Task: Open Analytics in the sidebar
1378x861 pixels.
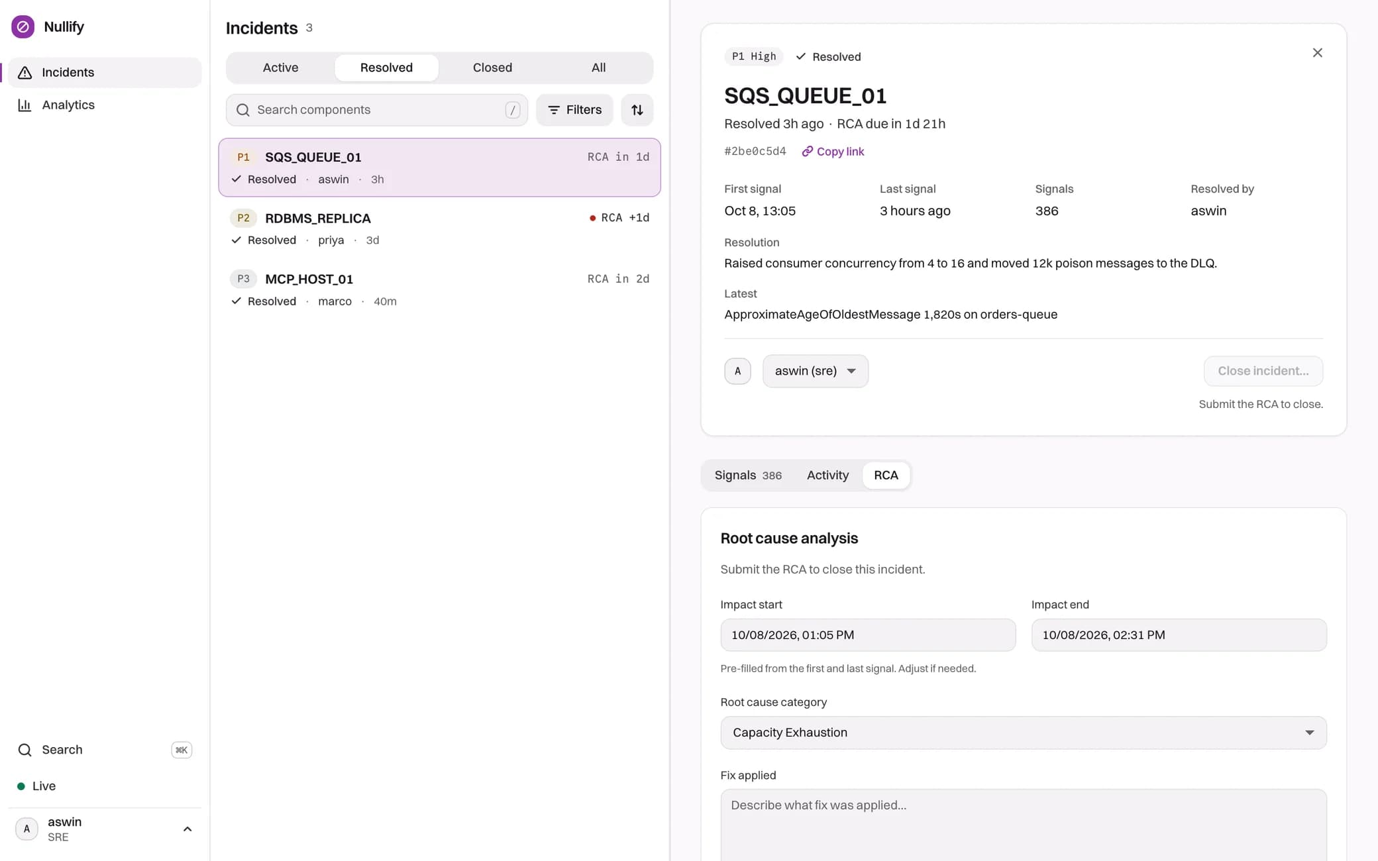Action: 105,105
